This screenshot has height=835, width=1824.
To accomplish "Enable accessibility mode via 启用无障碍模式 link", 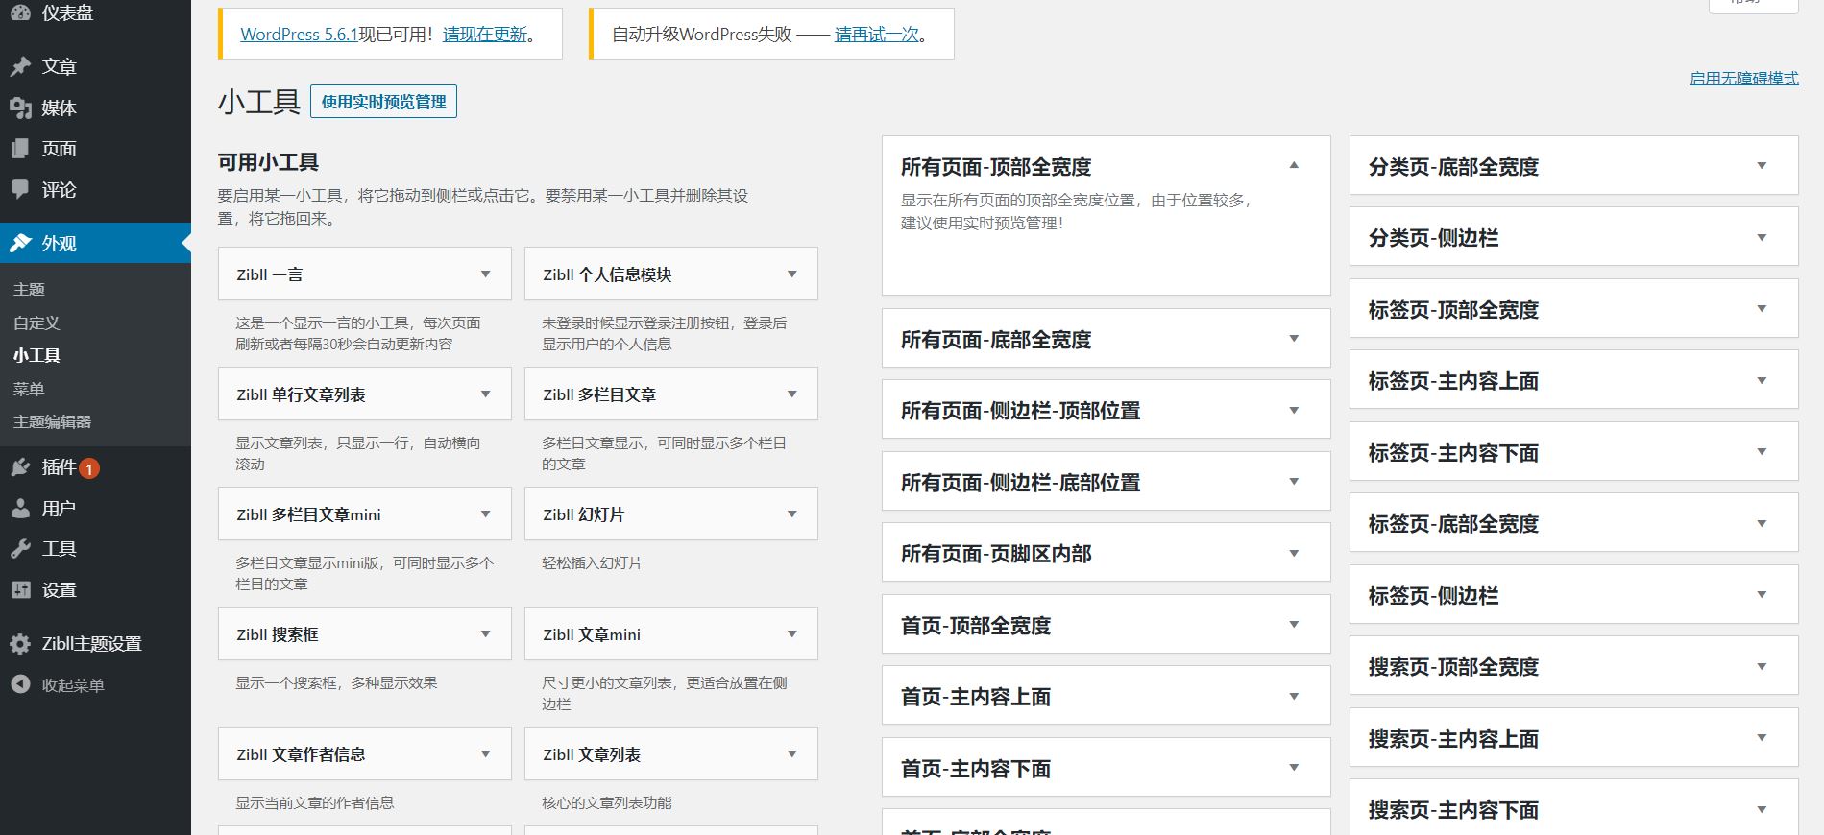I will pyautogui.click(x=1743, y=79).
